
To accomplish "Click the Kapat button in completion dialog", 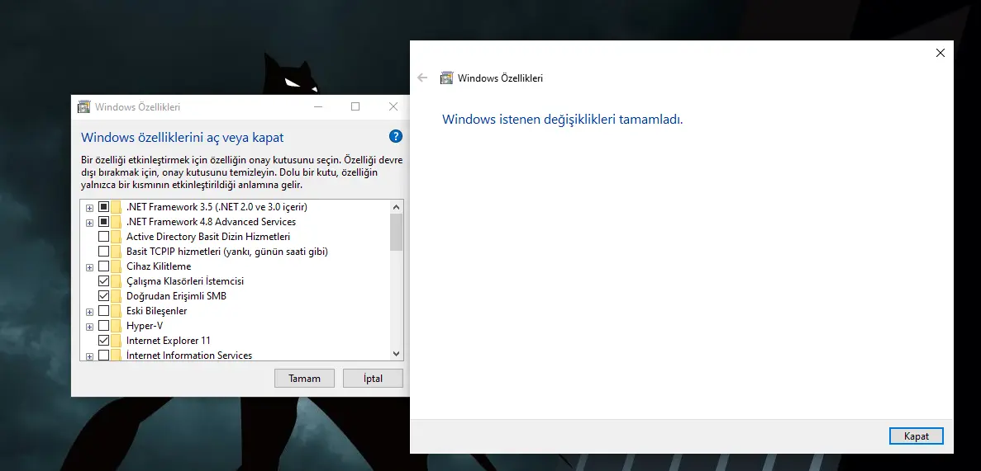I will click(x=916, y=436).
